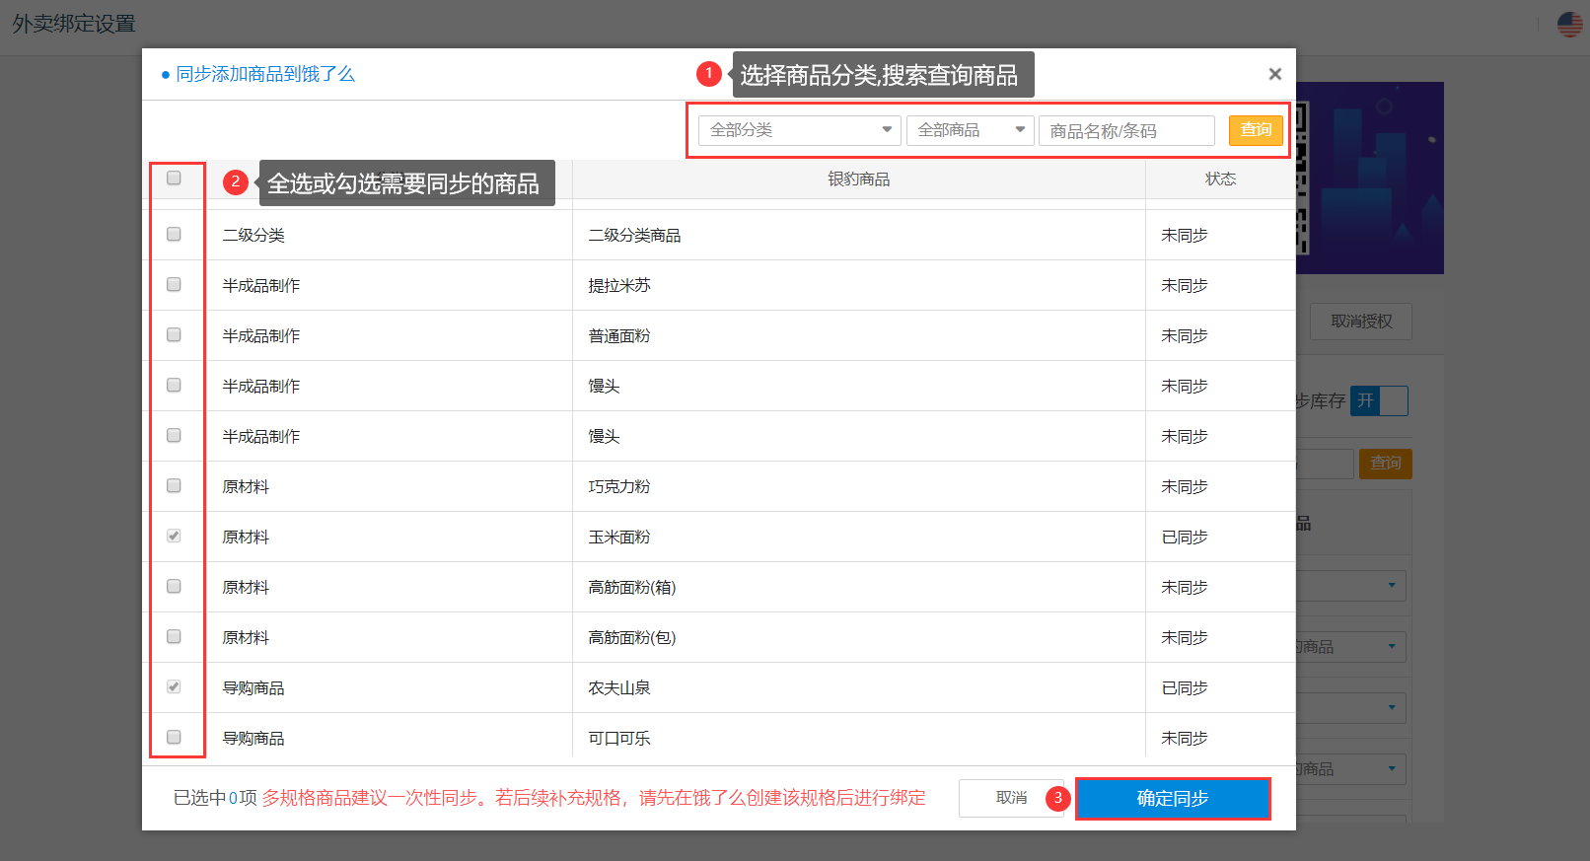Open the 全部商品 product dropdown
Screen dimensions: 1590x861
click(971, 130)
